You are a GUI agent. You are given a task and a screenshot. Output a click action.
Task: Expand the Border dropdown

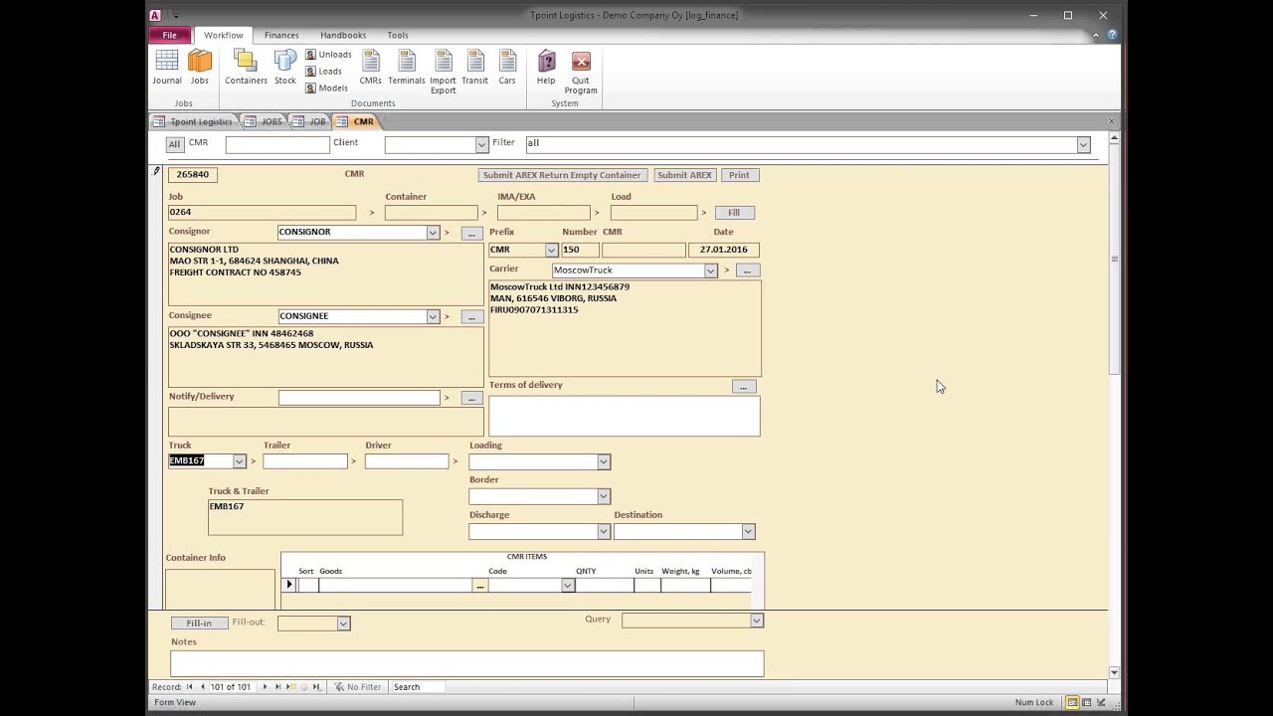603,496
